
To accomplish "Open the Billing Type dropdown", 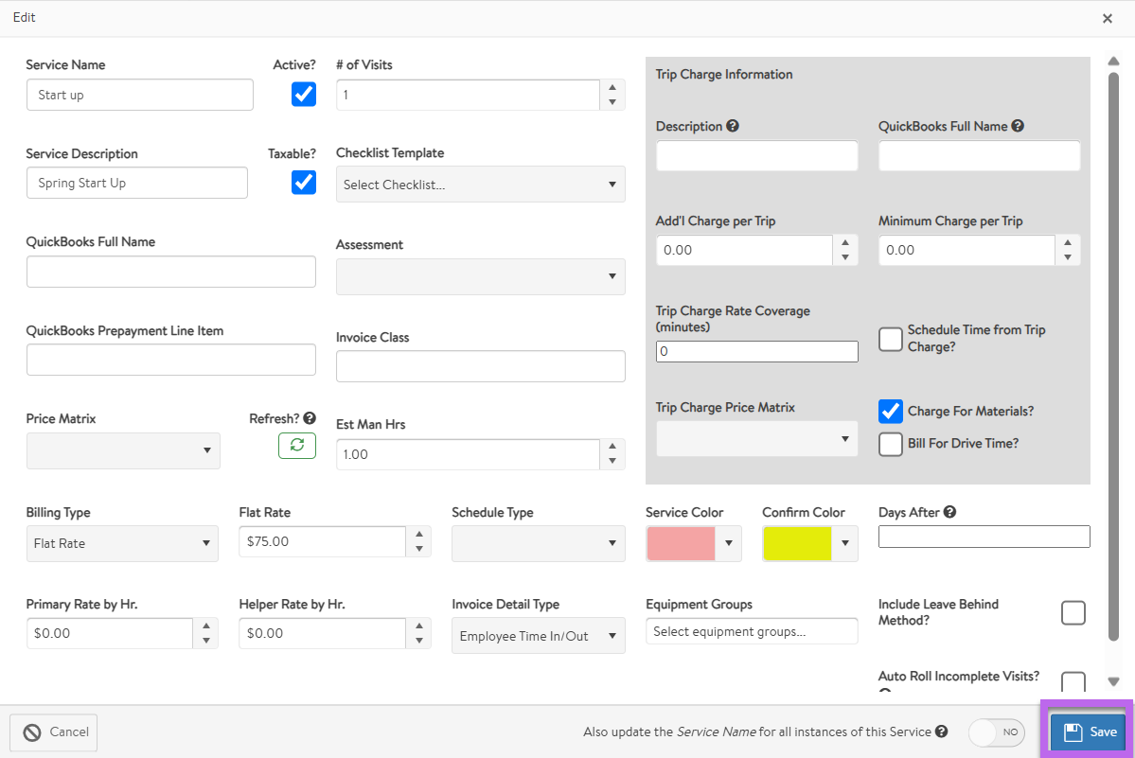I will pyautogui.click(x=122, y=543).
